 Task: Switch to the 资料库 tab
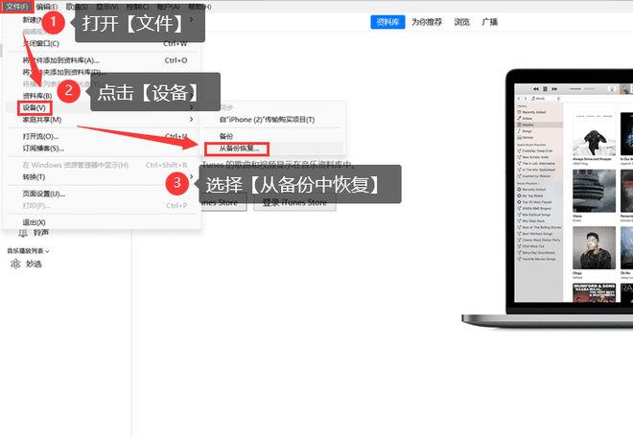pos(387,22)
